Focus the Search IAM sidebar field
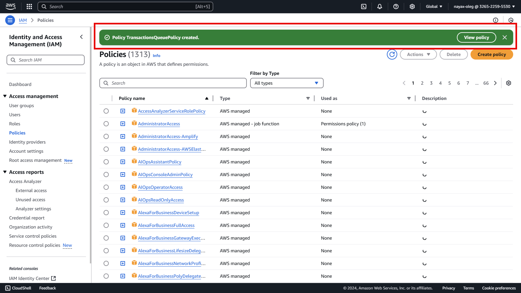This screenshot has width=521, height=293. (x=46, y=60)
